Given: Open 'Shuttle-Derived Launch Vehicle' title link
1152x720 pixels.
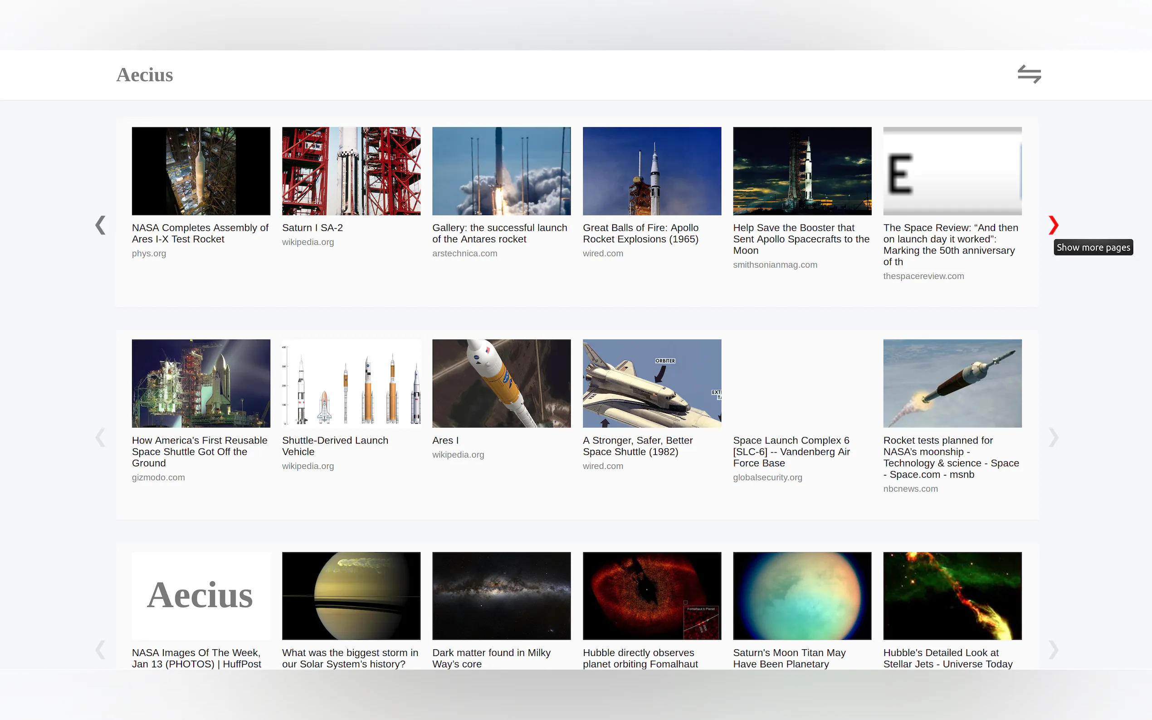Looking at the screenshot, I should (x=335, y=446).
